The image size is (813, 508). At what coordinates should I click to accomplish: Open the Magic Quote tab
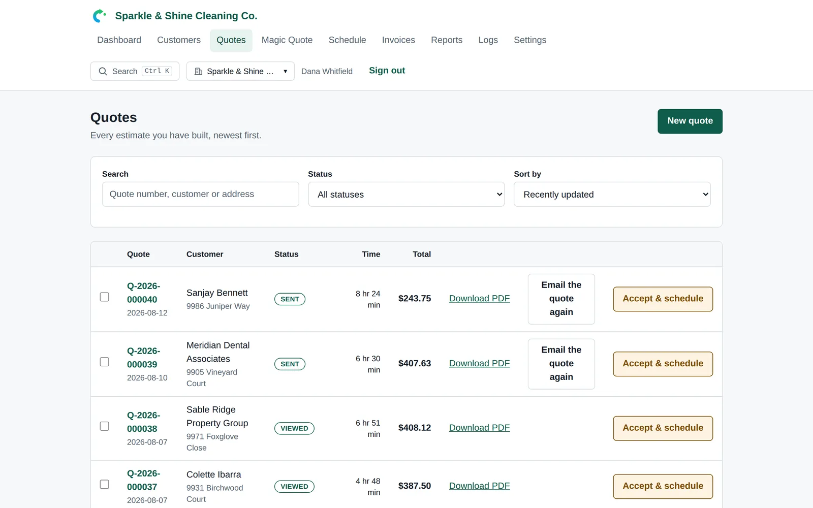(287, 40)
